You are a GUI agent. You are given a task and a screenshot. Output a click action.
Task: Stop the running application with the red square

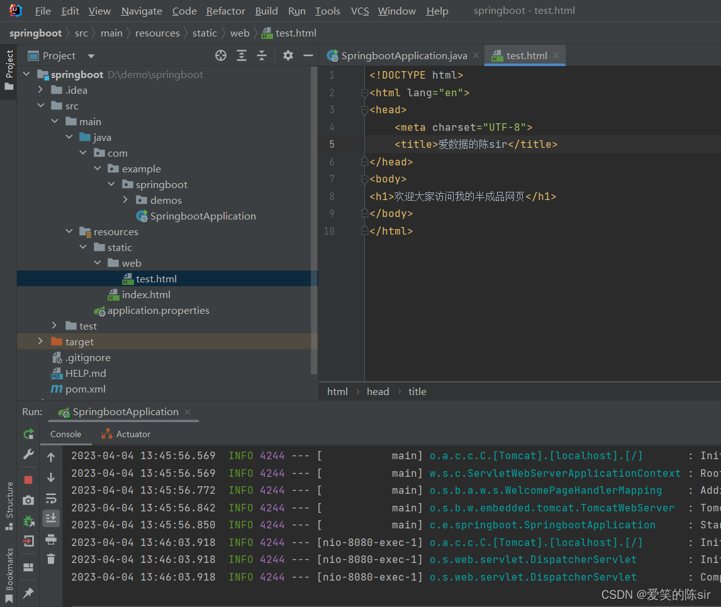click(x=28, y=479)
